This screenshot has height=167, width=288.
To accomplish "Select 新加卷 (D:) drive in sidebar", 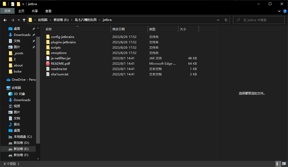I will click(21, 143).
